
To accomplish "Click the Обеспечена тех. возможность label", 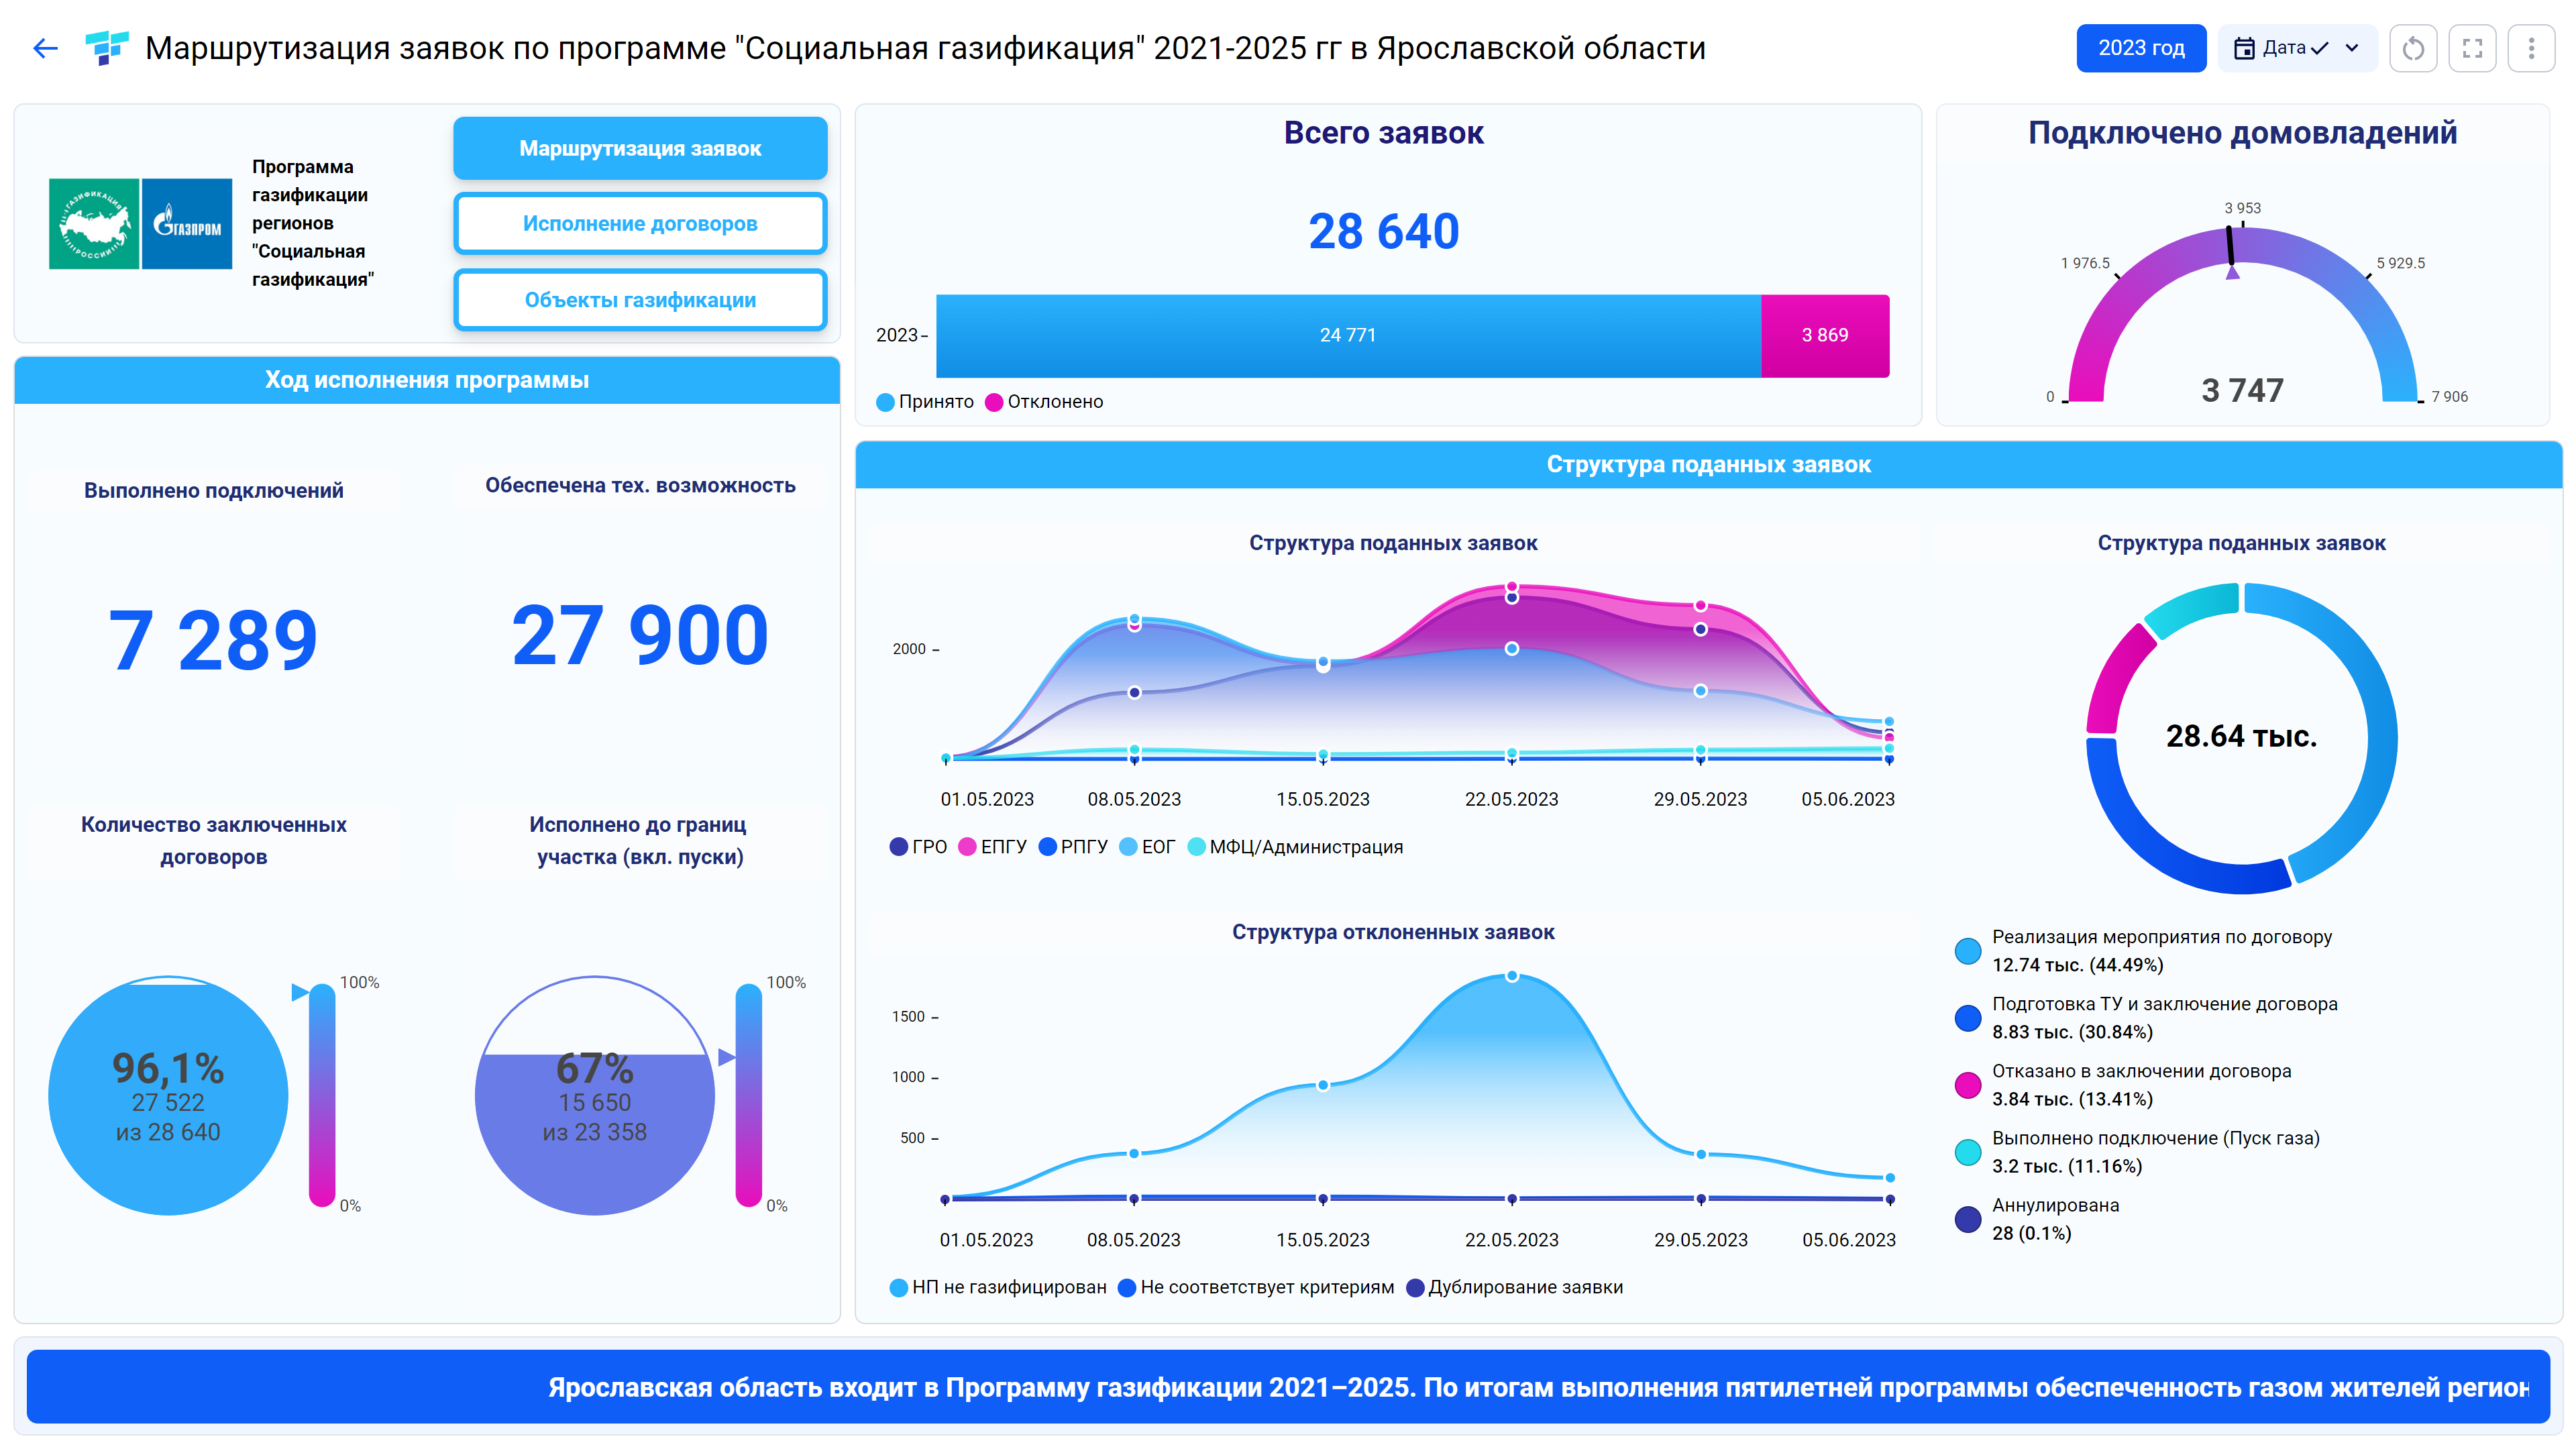I will tap(640, 486).
